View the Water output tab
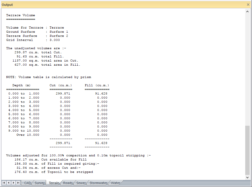The height and width of the screenshot is (187, 252). pos(115,183)
